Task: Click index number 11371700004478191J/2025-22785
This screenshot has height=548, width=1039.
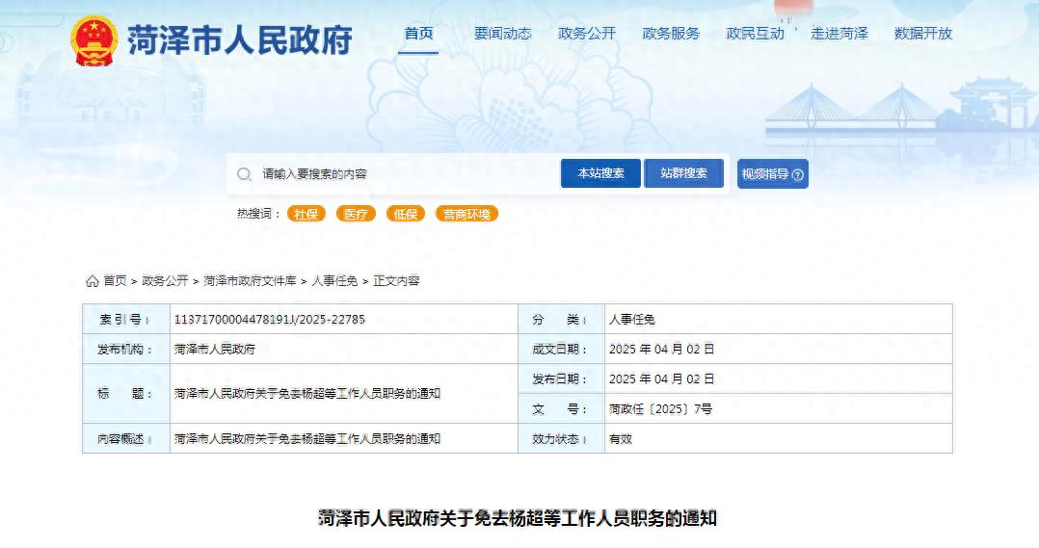Action: point(269,319)
